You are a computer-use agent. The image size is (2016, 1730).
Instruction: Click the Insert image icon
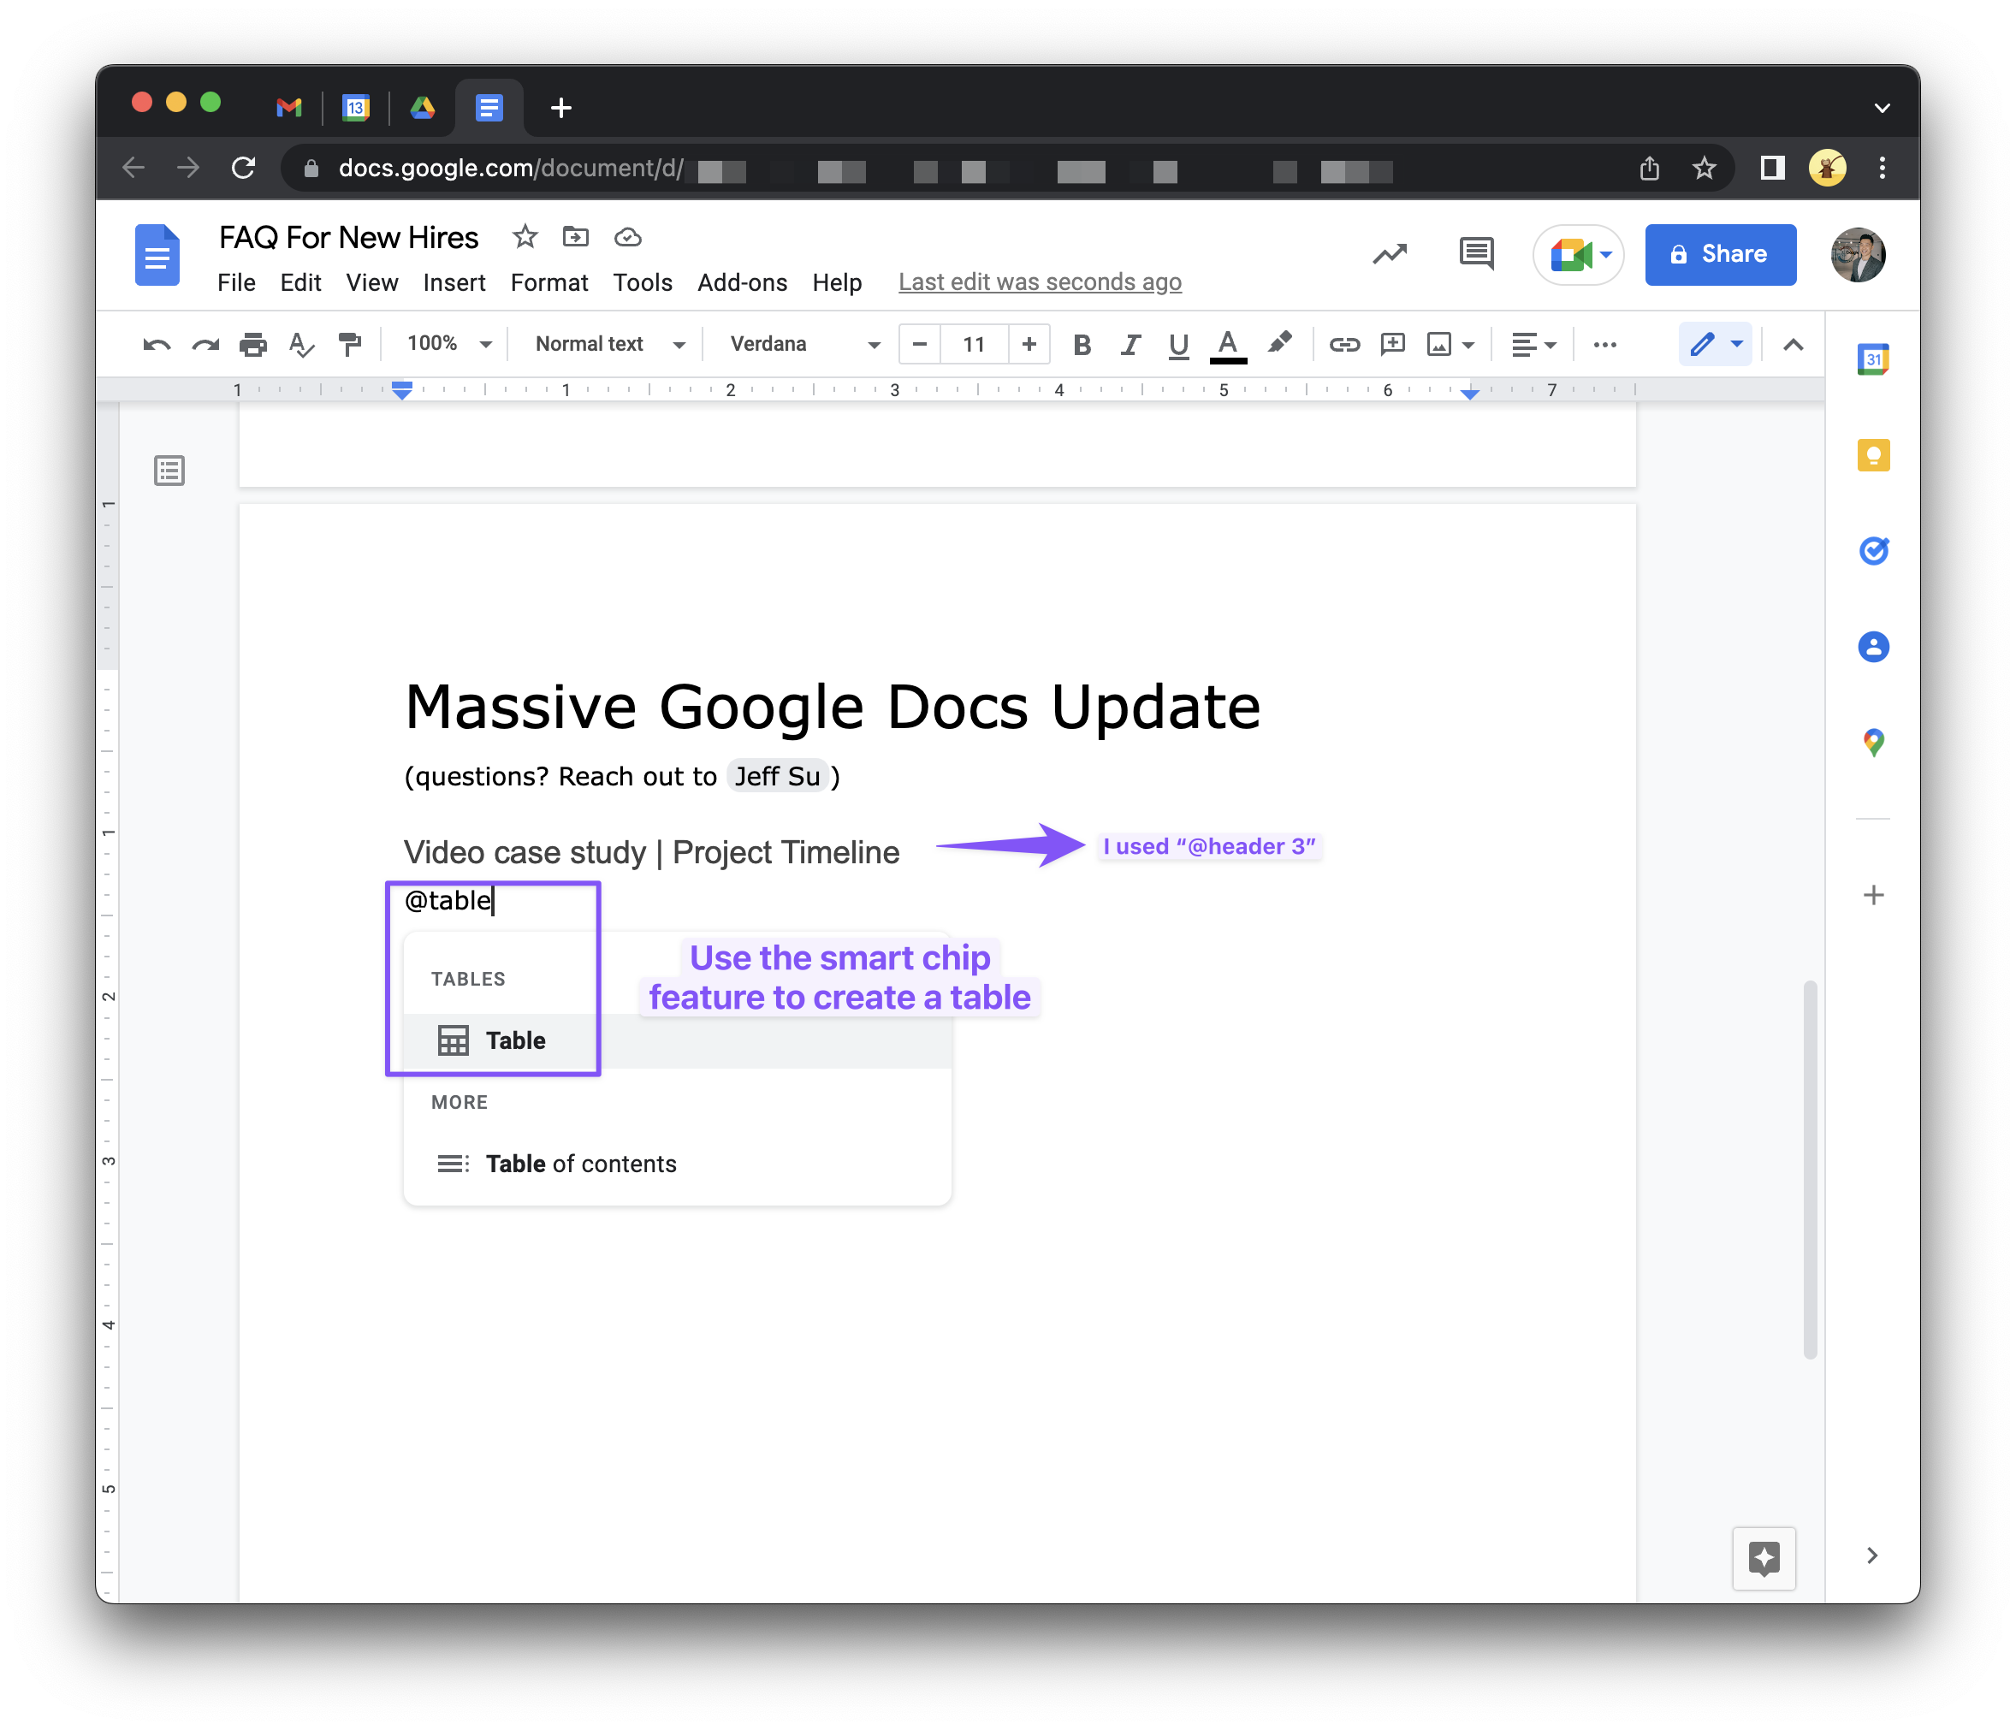[x=1439, y=345]
